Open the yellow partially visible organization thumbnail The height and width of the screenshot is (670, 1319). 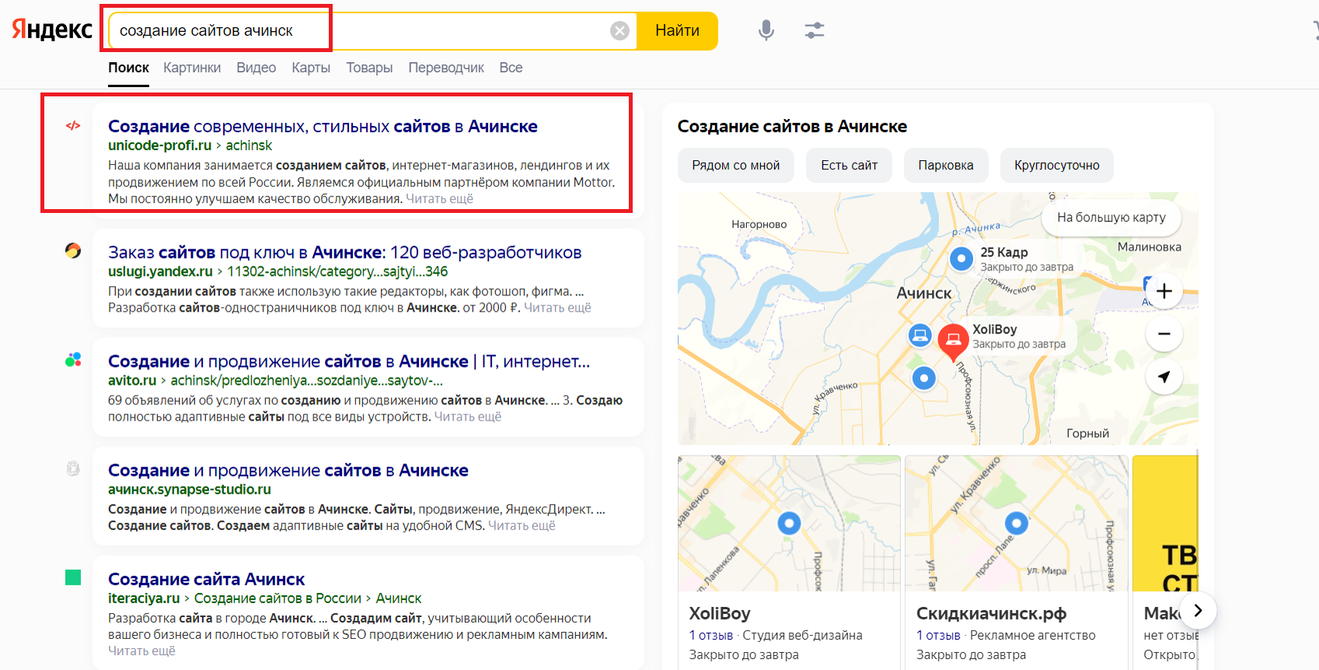1165,523
